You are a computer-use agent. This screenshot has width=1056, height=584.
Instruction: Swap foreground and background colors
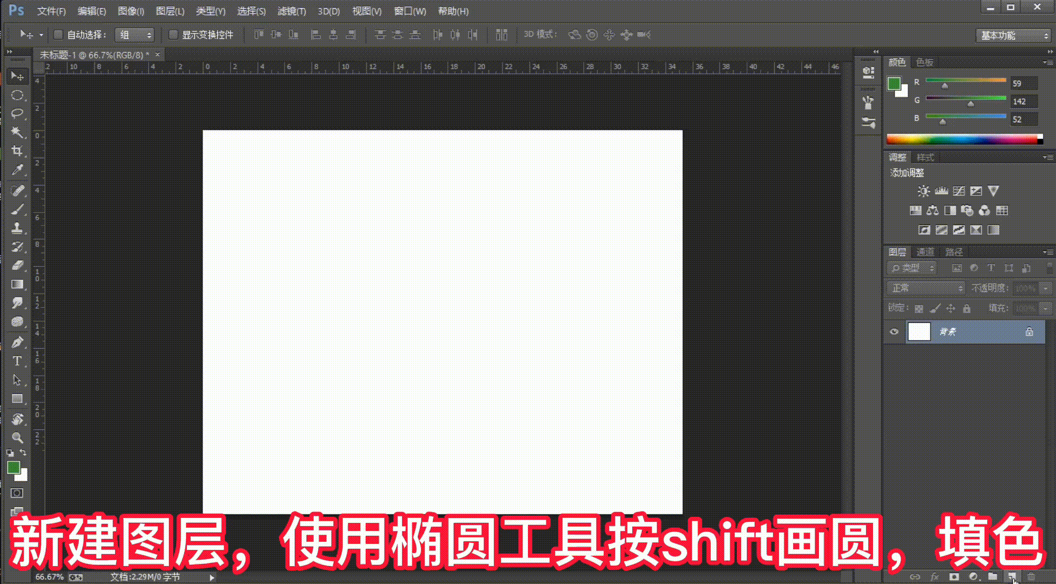coord(23,452)
